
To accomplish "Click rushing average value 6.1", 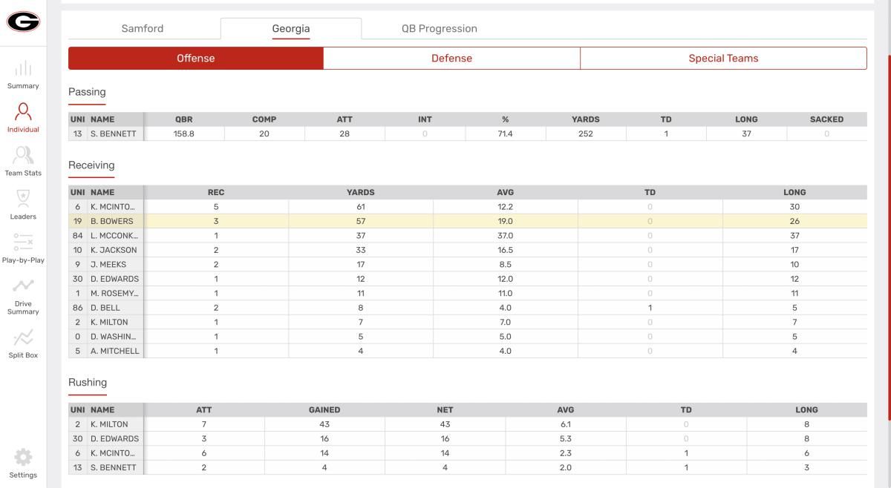I will pyautogui.click(x=566, y=425).
